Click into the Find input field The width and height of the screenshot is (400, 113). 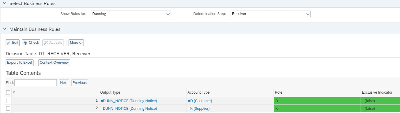click(36, 83)
